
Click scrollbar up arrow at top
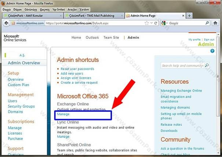[x=218, y=34]
